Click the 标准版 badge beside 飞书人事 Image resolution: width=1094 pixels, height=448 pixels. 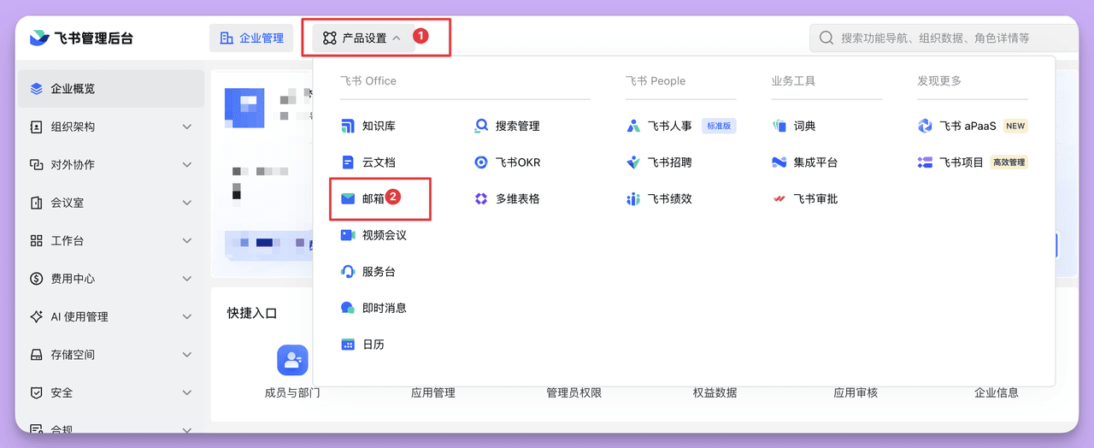click(719, 126)
